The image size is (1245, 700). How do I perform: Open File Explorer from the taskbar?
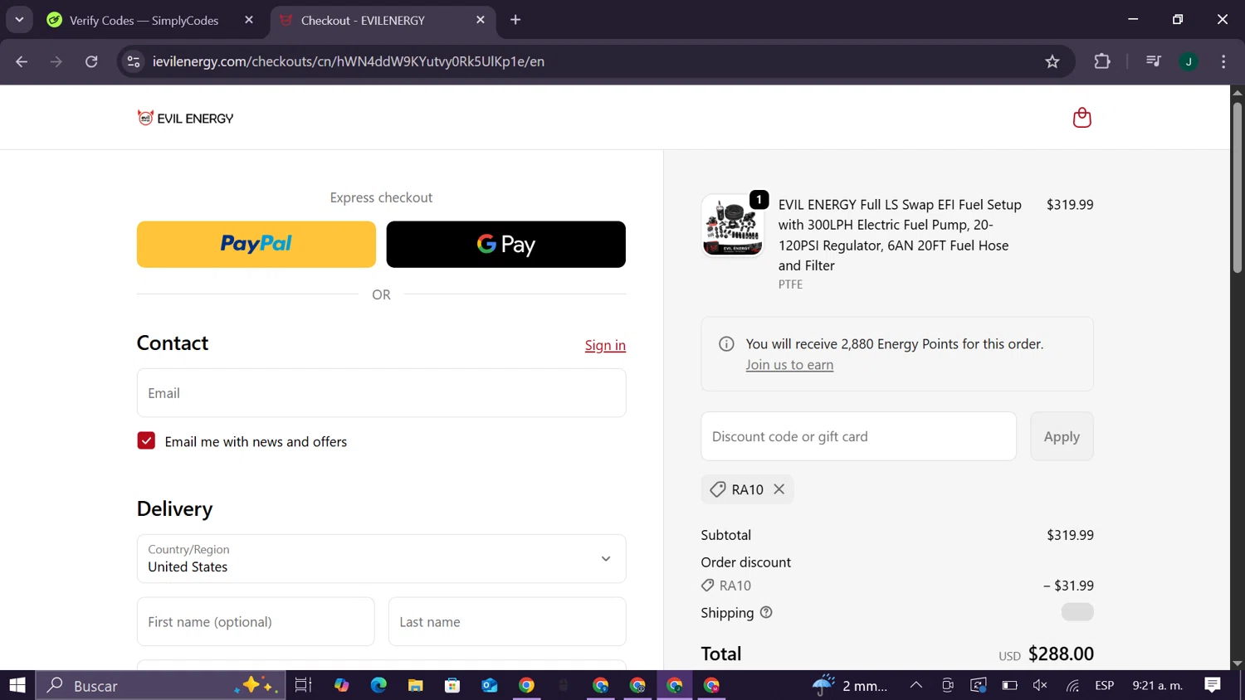[x=415, y=685]
